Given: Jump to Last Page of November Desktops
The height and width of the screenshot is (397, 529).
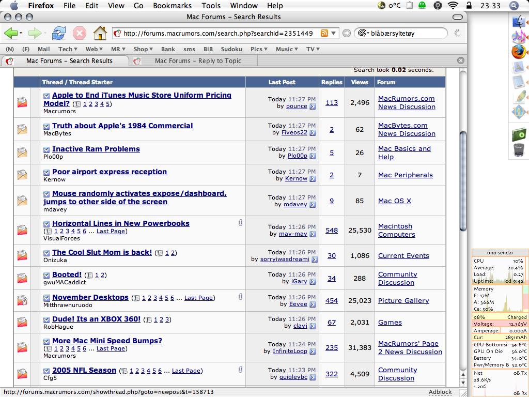Looking at the screenshot, I should click(198, 298).
